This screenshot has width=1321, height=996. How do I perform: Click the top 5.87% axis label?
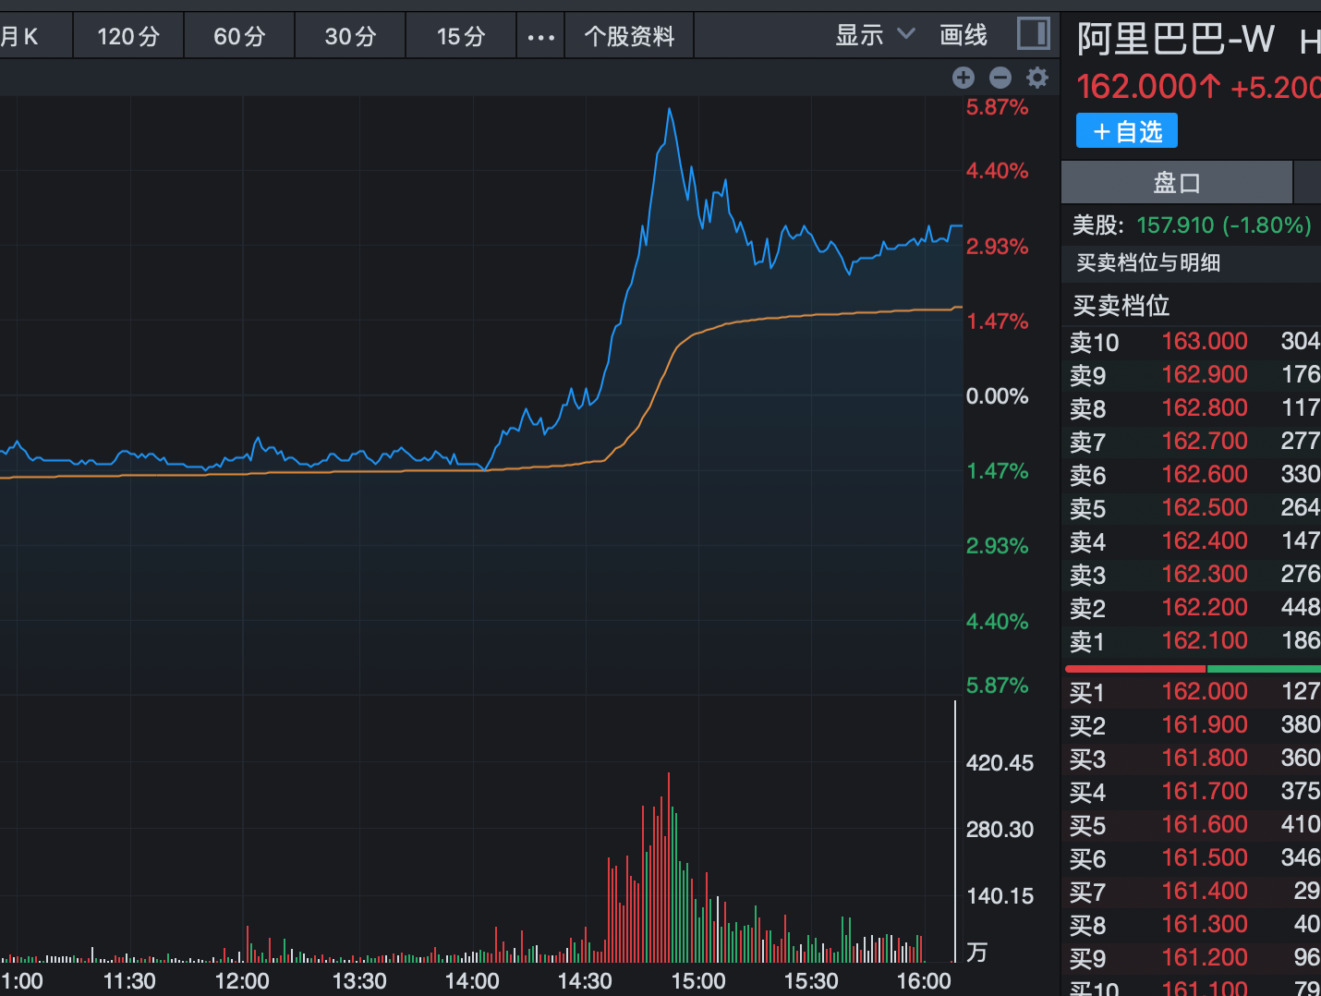(x=998, y=107)
